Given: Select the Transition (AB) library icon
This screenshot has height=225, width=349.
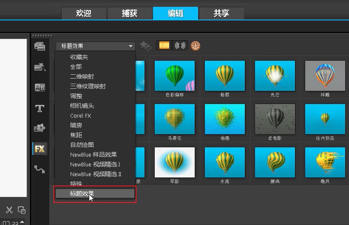Looking at the screenshot, I should [40, 88].
